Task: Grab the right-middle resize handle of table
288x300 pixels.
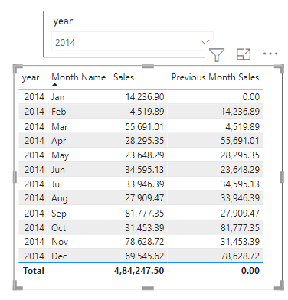Action: point(282,178)
